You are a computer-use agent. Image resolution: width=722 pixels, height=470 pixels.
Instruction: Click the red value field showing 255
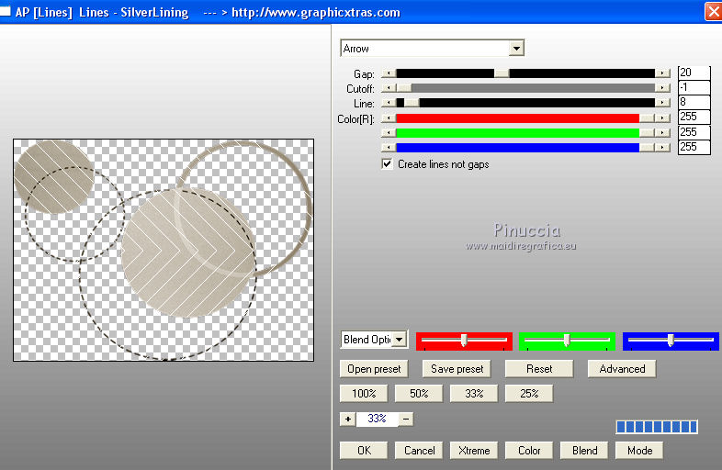tap(694, 117)
